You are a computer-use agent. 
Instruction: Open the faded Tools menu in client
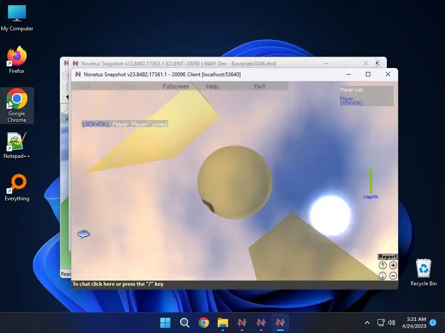click(83, 86)
